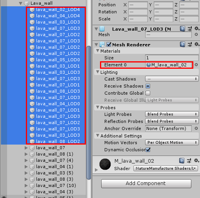Open M_lava_wall_02 material gear menu

pos(196,160)
